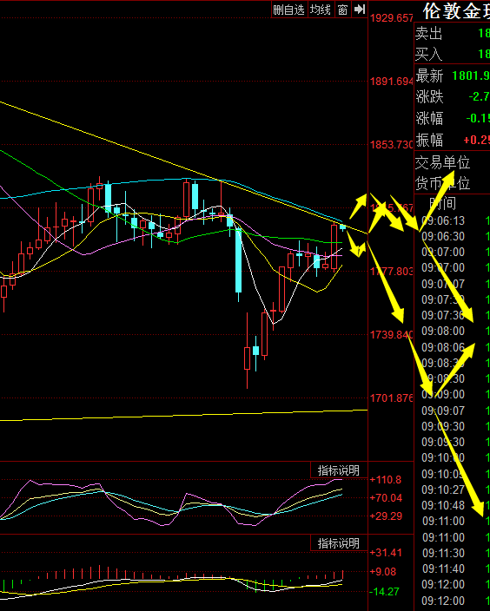This screenshot has height=611, width=490.
Task: Select the 09:10:27 tick row
Action: [452, 489]
